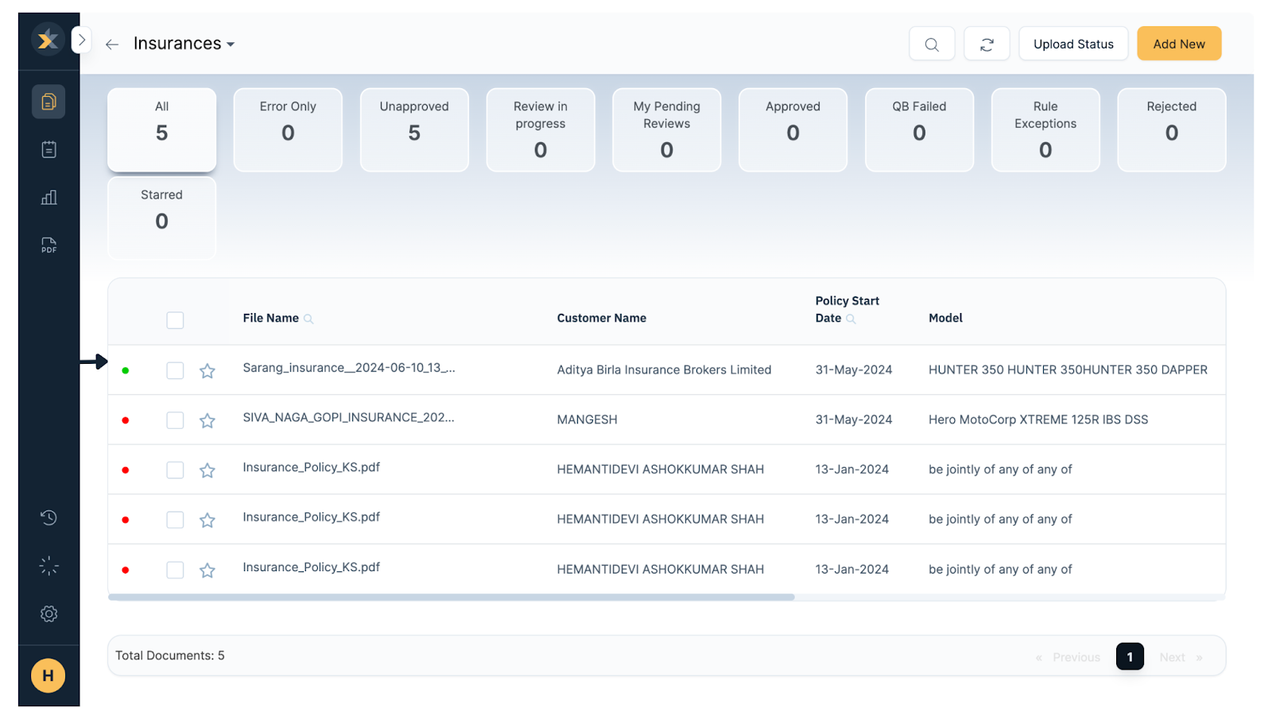Click the loading spinner sidebar icon
This screenshot has height=719, width=1272.
(x=48, y=566)
